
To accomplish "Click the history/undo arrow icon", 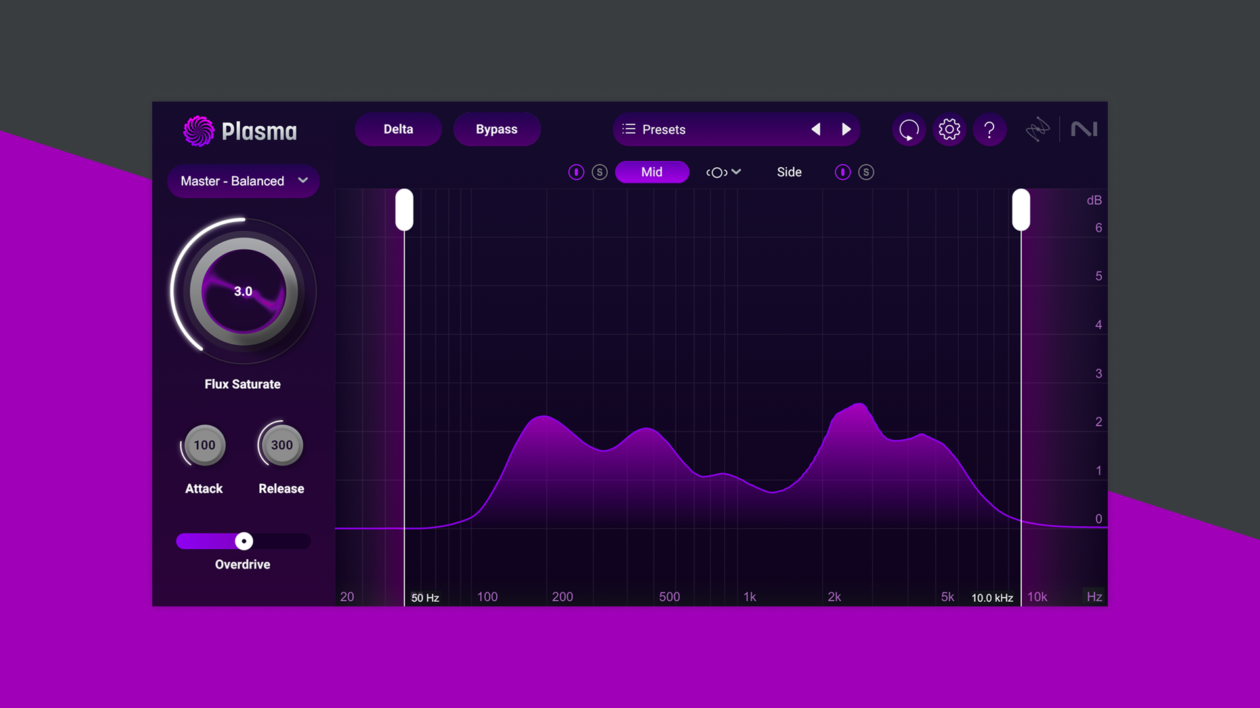I will [909, 129].
